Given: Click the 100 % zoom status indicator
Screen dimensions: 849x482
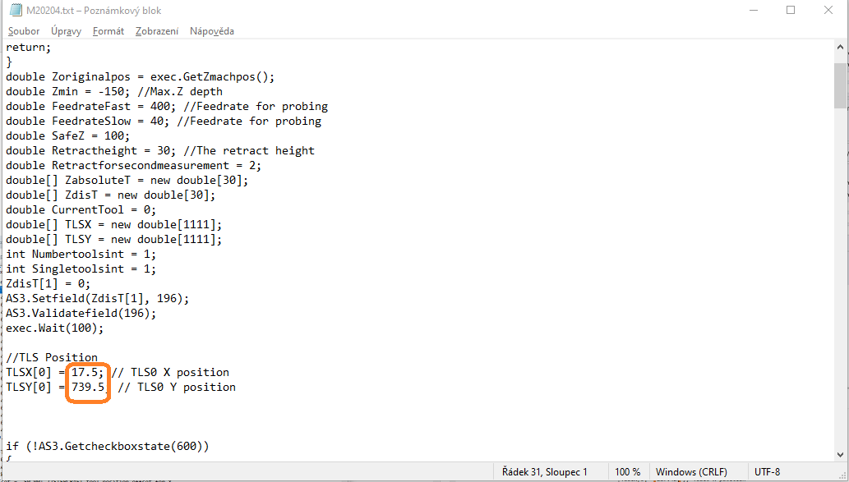Looking at the screenshot, I should (628, 471).
